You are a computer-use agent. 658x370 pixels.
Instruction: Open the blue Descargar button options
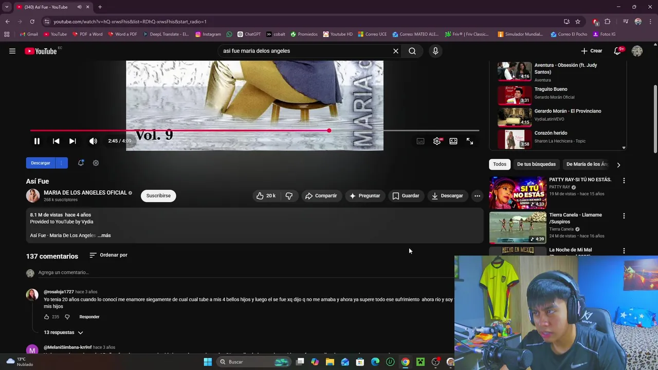coord(61,163)
